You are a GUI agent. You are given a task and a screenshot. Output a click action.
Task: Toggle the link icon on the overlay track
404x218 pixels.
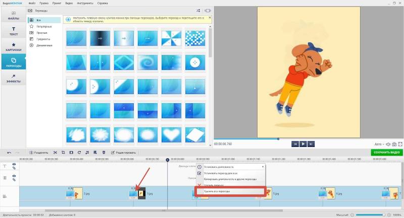[14, 180]
